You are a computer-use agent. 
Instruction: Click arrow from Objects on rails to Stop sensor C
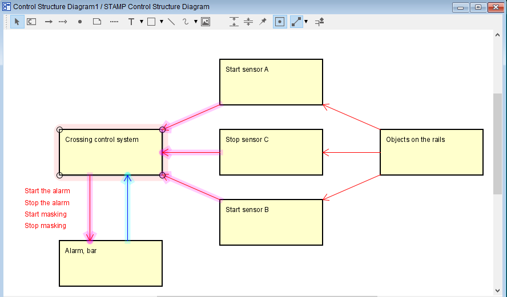click(352, 152)
